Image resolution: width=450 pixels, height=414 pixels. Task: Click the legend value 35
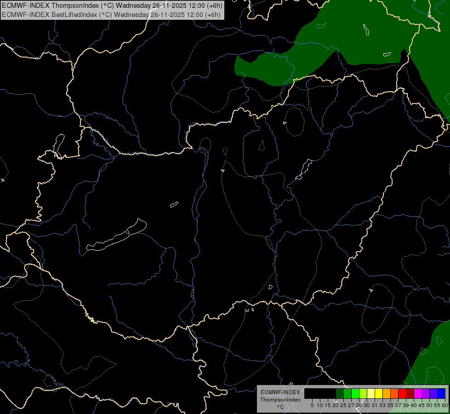390,405
